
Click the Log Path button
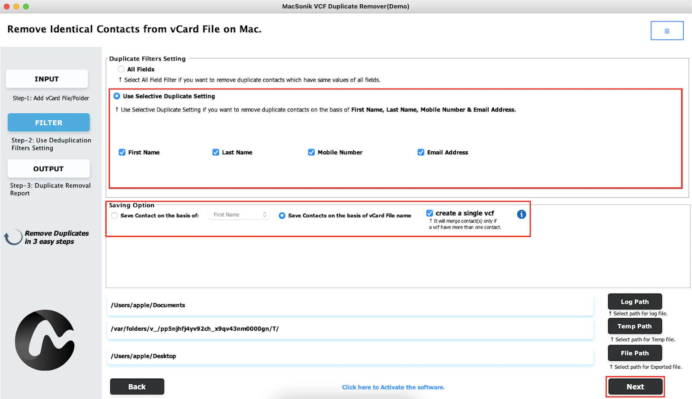pos(634,302)
